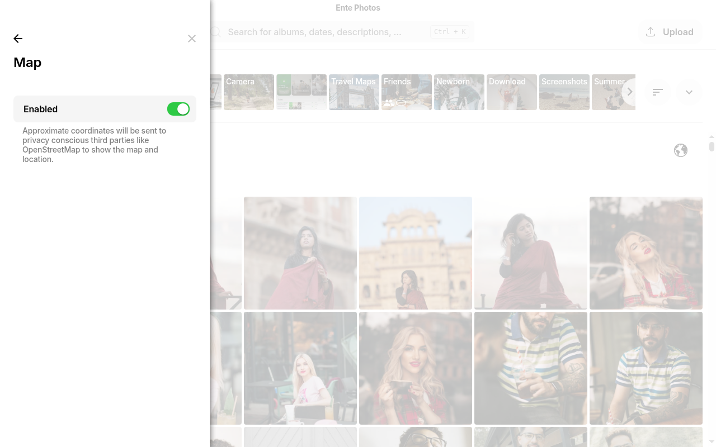Screen dimensions: 716x447
Task: Open the album sort order menu
Action: pyautogui.click(x=658, y=92)
